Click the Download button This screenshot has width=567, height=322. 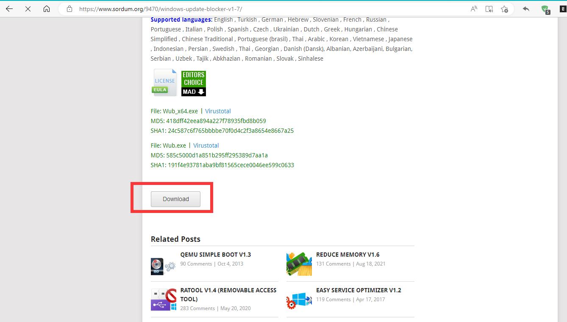[175, 199]
